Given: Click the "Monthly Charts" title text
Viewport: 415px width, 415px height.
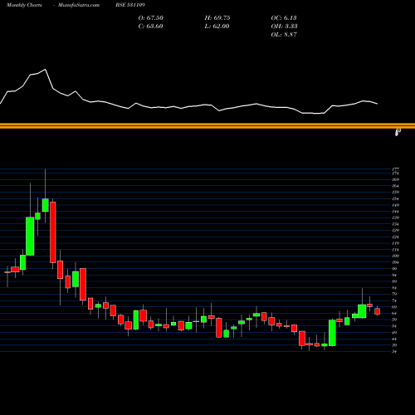Looking at the screenshot, I should (24, 5).
